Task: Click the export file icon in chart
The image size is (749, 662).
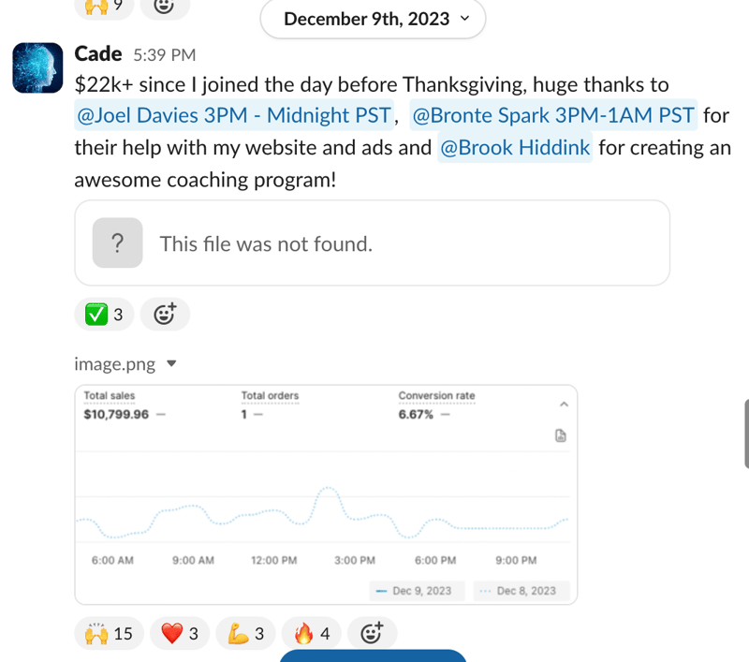Action: click(x=561, y=435)
